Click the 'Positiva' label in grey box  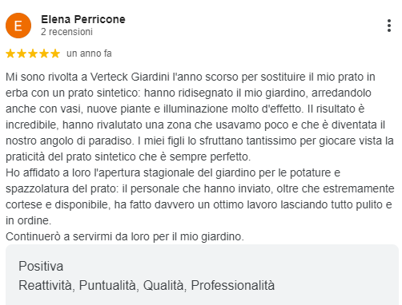(x=41, y=266)
